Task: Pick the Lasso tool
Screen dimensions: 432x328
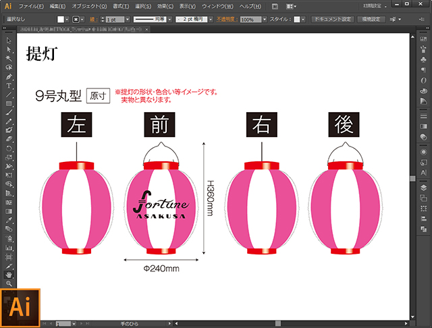Action: [9, 67]
